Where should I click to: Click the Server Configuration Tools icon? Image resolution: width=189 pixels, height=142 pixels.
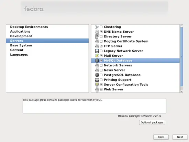[x=97, y=85]
